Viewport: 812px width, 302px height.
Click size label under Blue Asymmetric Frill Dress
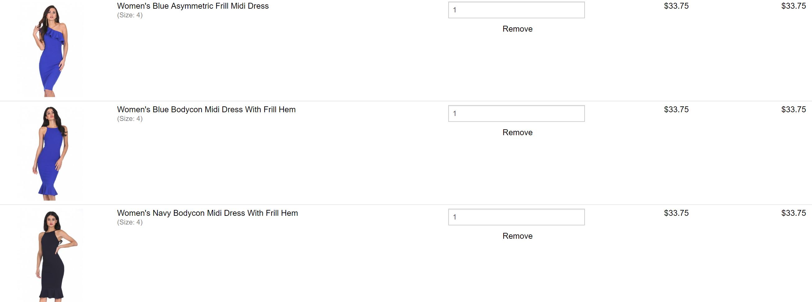click(x=130, y=15)
